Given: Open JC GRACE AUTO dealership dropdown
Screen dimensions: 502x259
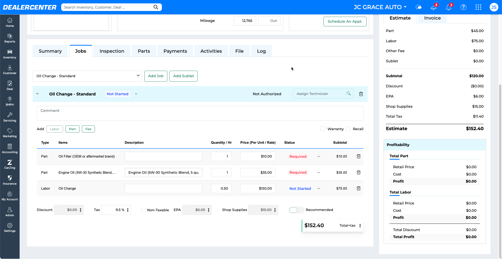Looking at the screenshot, I should [380, 7].
